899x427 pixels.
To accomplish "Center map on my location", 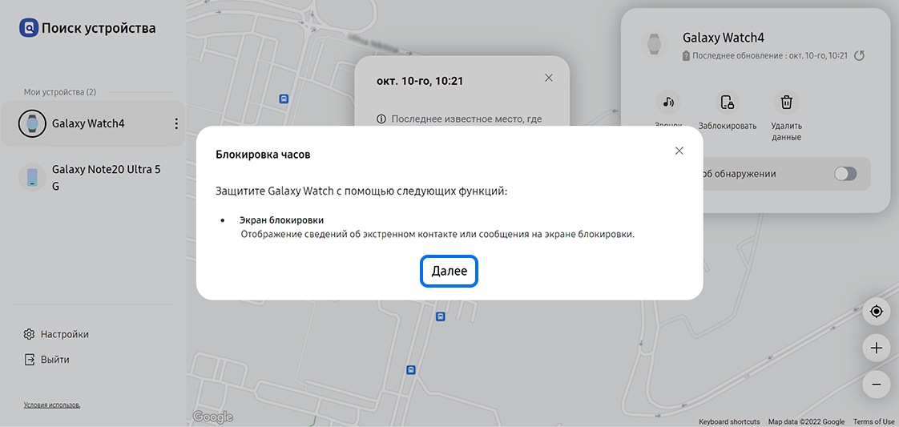I will 876,312.
